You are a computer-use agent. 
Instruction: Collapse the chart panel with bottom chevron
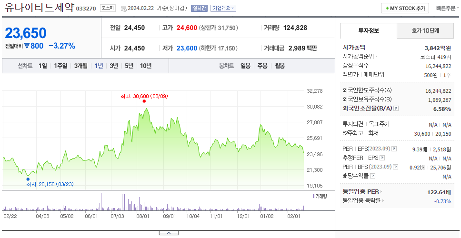(169, 233)
